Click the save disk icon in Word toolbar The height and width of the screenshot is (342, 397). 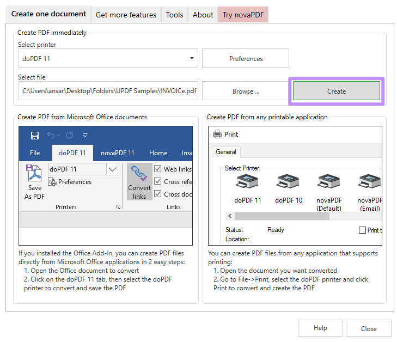(35, 136)
